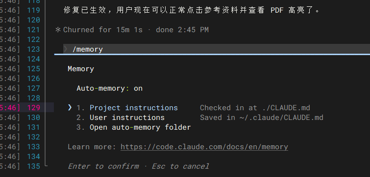Viewport: 370px width, 177px height.
Task: Click line number 135 in gutter
Action: pyautogui.click(x=33, y=166)
